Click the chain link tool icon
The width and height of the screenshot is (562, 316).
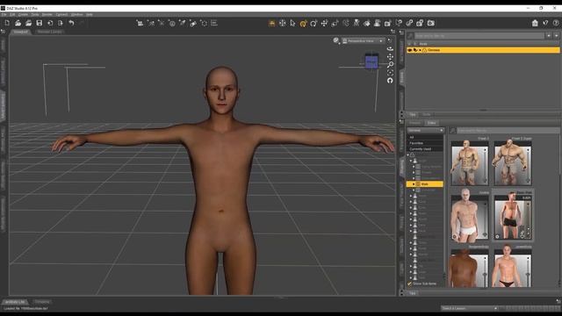409,24
